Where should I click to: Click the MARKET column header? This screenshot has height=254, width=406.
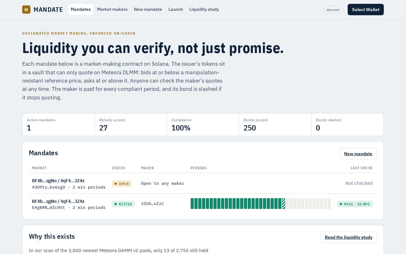(39, 168)
